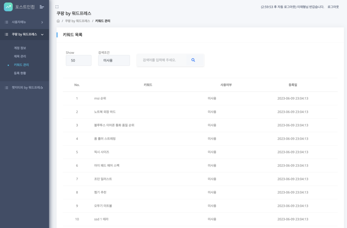Focus the 검색어를 입력해 주세요 search field
The image size is (347, 228).
(162, 60)
